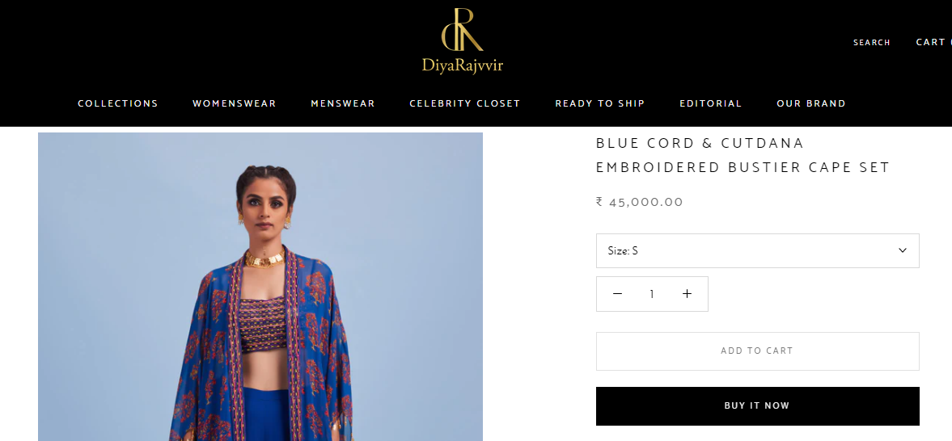Click the ₹ 45,000.00 price text
Viewport: 952px width, 441px height.
[639, 202]
